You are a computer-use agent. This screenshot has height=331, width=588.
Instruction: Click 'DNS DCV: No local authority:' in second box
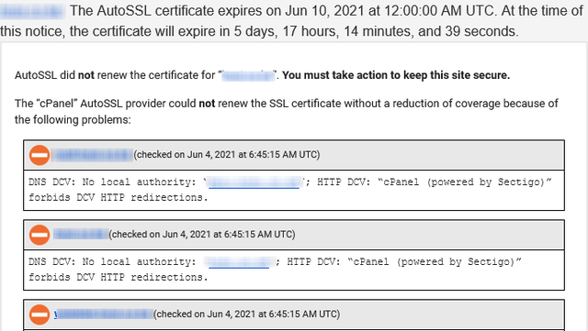click(112, 262)
